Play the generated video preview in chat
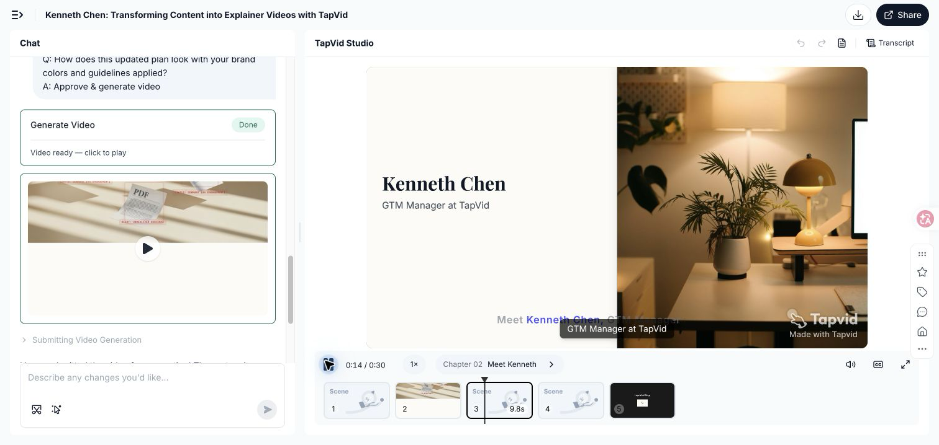 tap(148, 249)
